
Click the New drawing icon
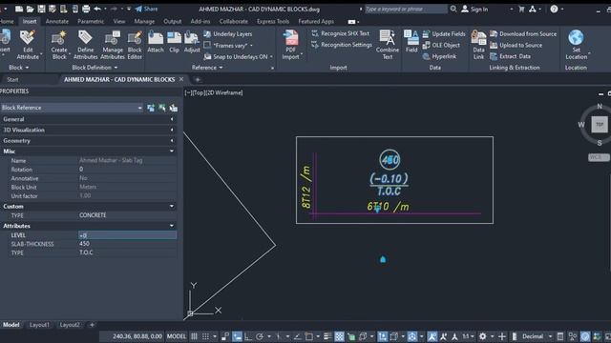[x=19, y=9]
